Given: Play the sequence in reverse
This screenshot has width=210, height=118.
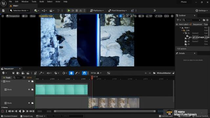Looking at the screenshot, I should pos(20,111).
